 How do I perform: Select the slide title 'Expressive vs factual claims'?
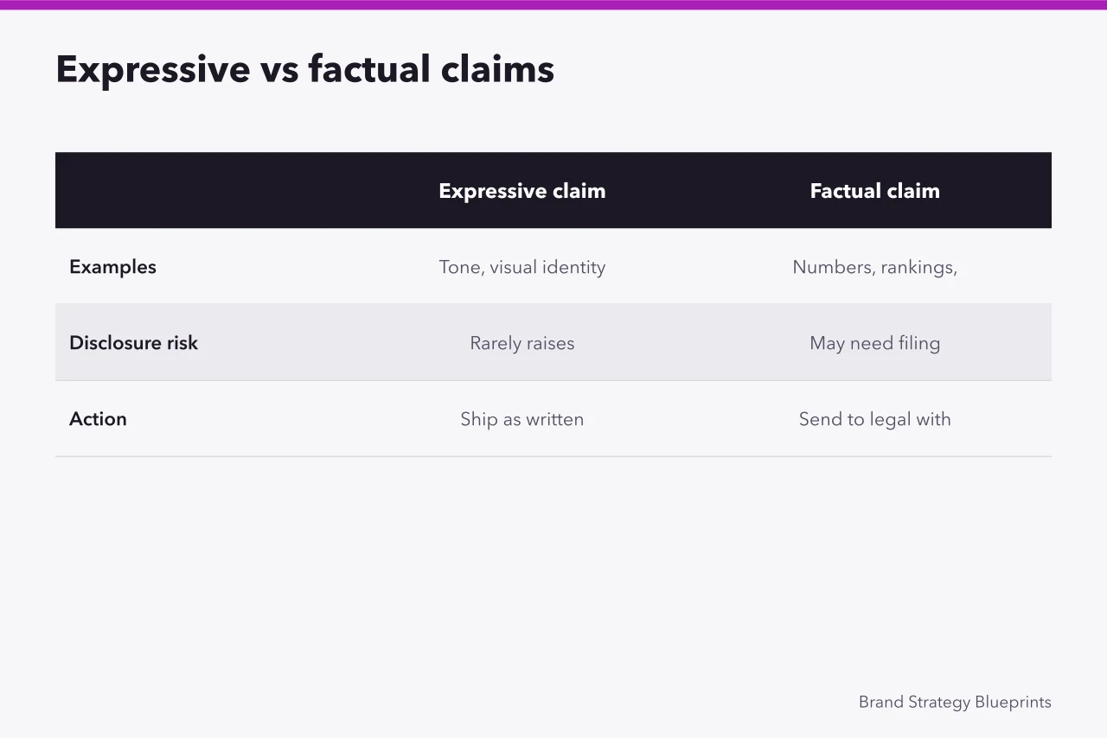[304, 70]
